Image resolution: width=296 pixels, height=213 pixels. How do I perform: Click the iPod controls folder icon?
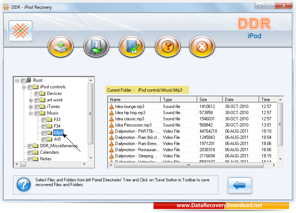pos(35,87)
